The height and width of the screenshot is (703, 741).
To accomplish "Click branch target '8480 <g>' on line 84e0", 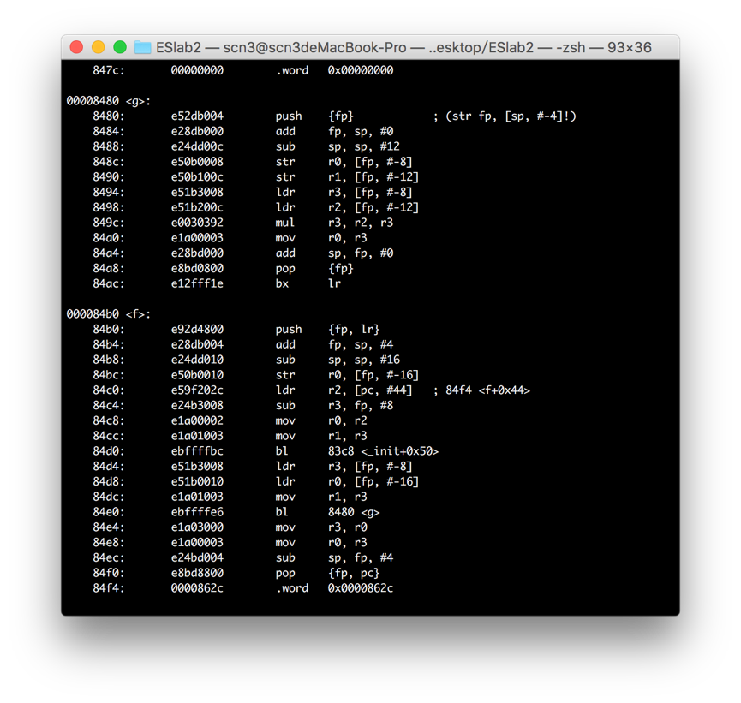I will click(354, 512).
